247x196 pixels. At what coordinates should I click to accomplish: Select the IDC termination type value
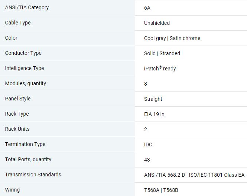(148, 144)
